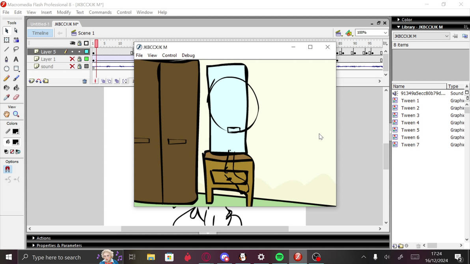Select the Hand tool
470x264 pixels.
tap(7, 114)
